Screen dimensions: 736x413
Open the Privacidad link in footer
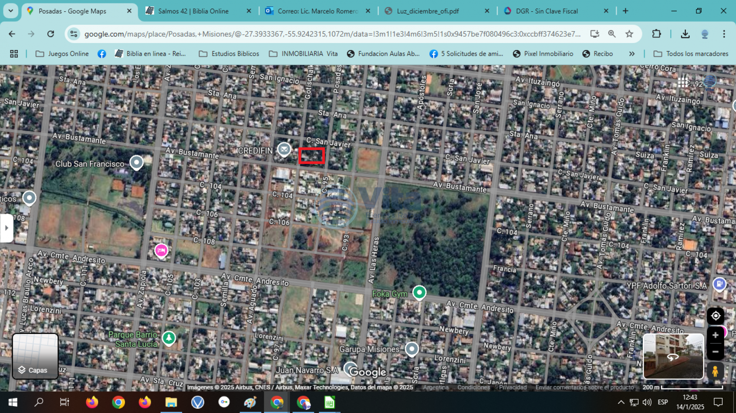pos(513,387)
